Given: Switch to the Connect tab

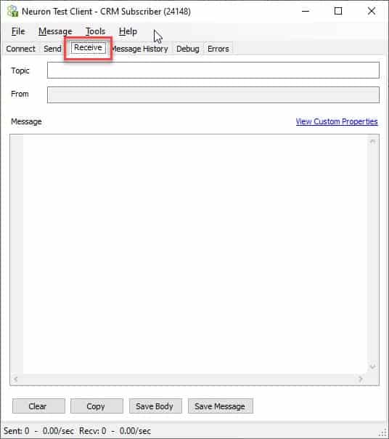Looking at the screenshot, I should 21,49.
